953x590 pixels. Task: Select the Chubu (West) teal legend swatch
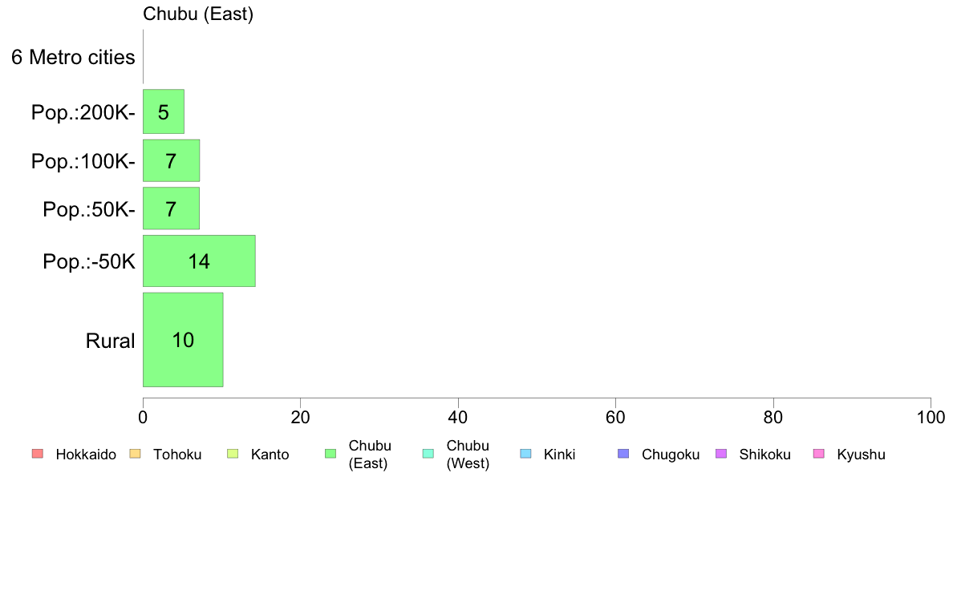coord(428,454)
